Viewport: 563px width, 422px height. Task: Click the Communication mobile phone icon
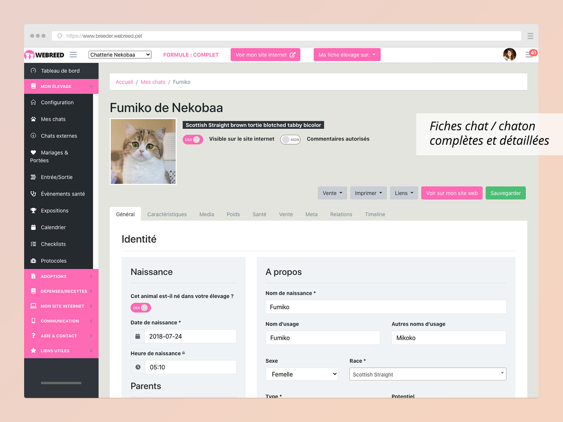(x=33, y=321)
